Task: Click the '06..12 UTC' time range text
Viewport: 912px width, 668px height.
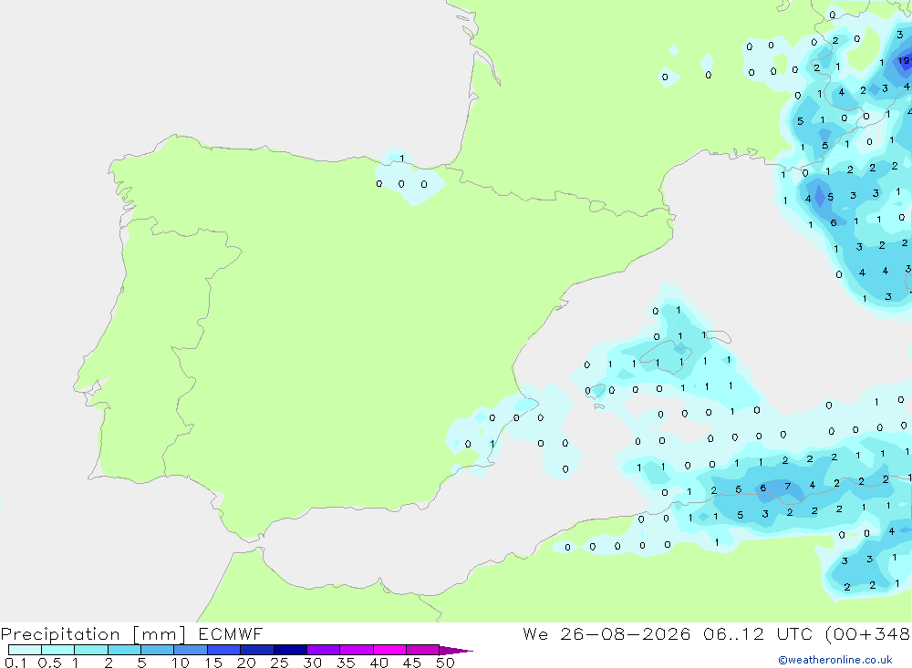Action: coord(757,634)
